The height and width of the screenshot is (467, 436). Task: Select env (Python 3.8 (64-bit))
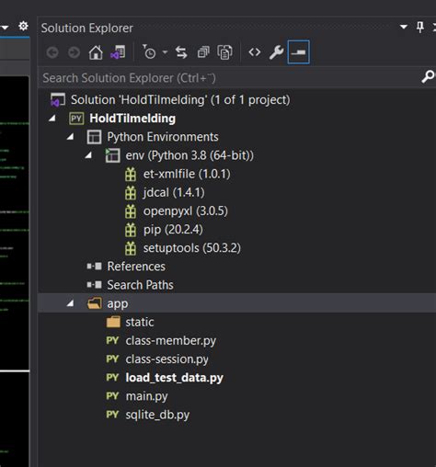[189, 155]
